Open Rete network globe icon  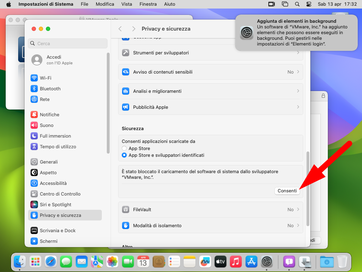point(34,99)
